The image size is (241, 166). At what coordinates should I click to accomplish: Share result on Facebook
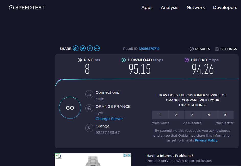pos(90,48)
